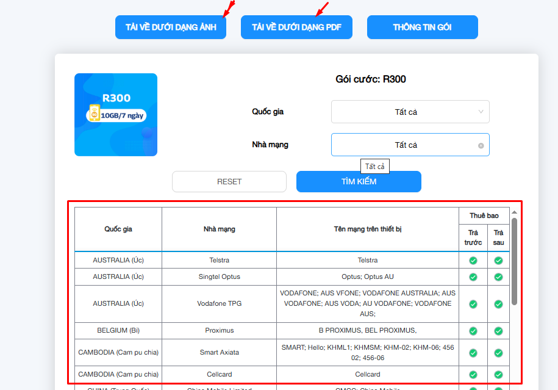558x390 pixels.
Task: Click the Quốc gia table column header
Action: point(118,229)
